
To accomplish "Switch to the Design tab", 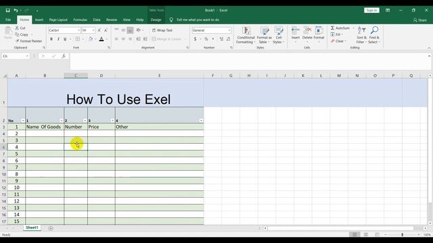I will (x=156, y=20).
